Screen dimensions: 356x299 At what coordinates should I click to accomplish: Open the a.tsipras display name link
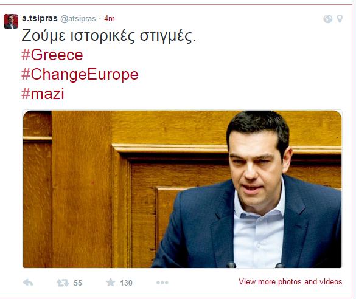tap(40, 18)
